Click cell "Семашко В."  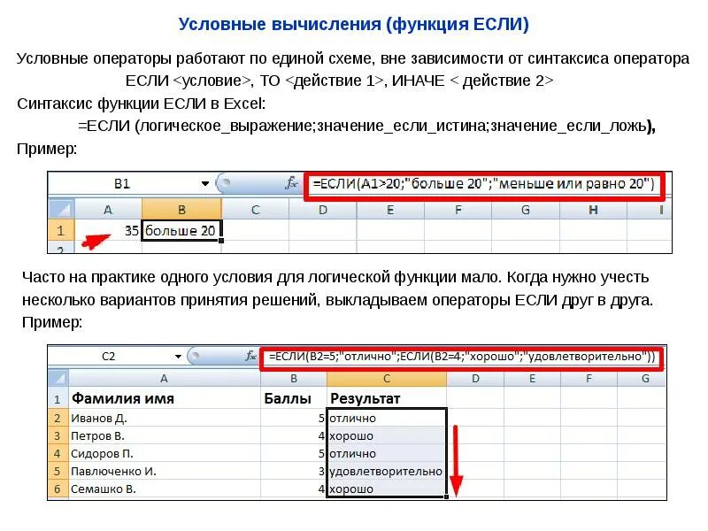coord(165,489)
